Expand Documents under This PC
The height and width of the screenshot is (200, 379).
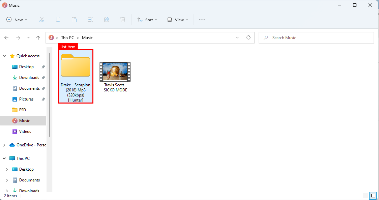7,180
